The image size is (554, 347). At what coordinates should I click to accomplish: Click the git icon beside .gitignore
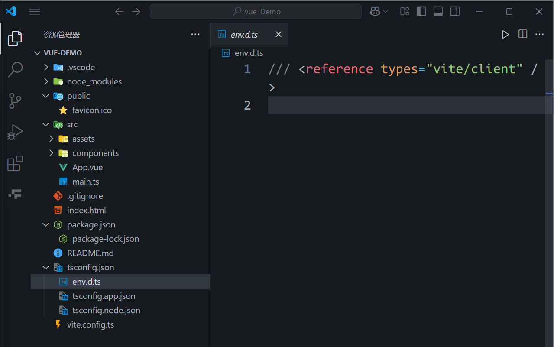pyautogui.click(x=58, y=196)
